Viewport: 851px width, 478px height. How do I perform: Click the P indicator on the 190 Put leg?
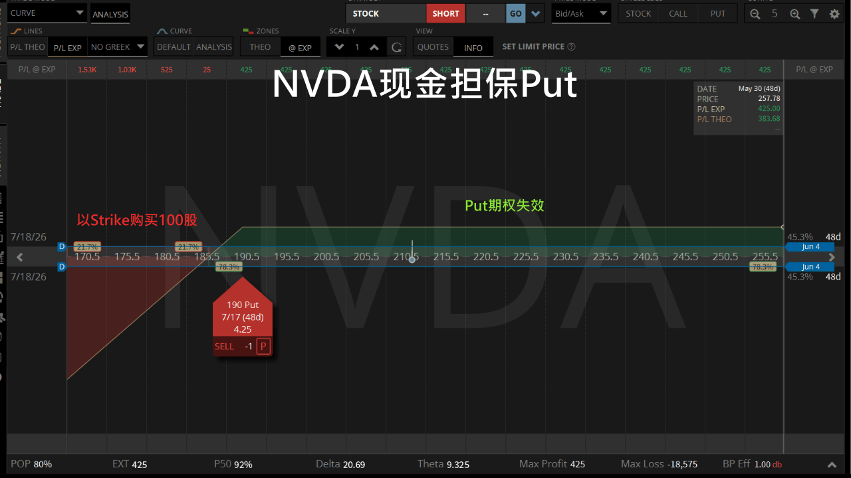[x=263, y=346]
